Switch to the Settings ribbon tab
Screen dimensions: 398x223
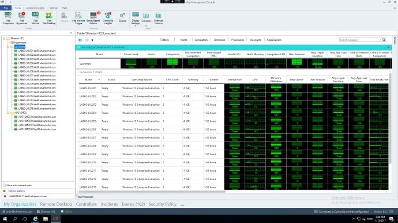tap(53, 8)
